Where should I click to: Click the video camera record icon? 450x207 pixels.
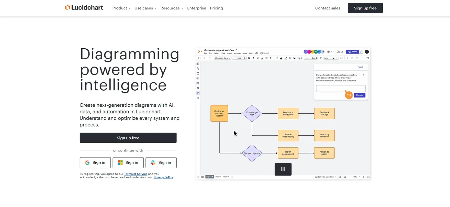[x=342, y=52]
